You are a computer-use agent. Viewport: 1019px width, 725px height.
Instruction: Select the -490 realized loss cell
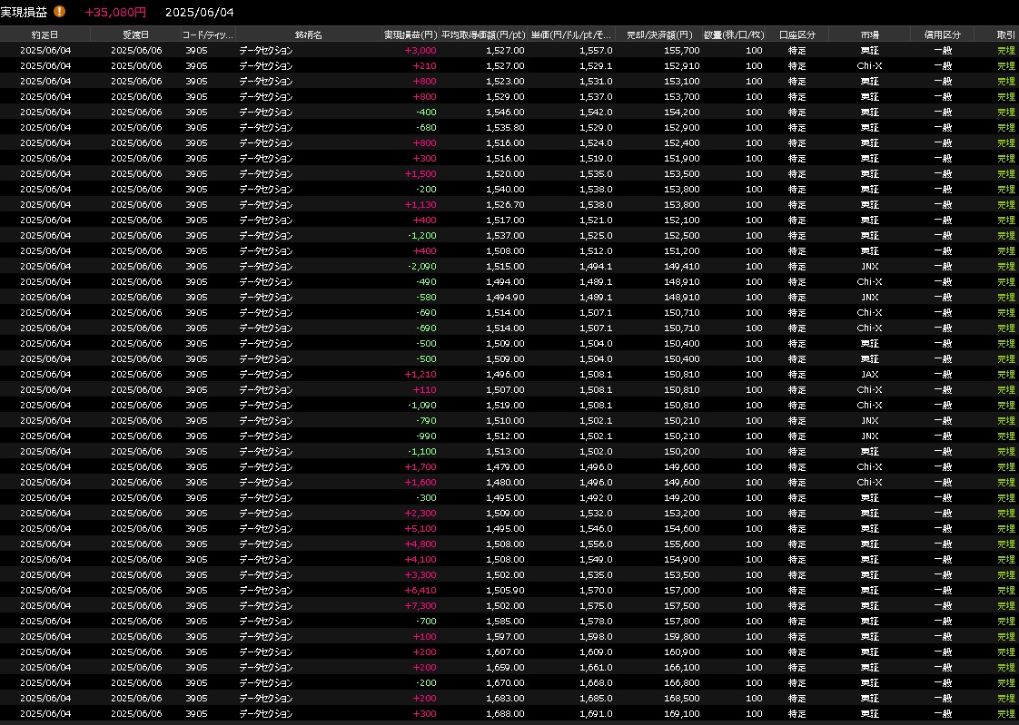(426, 281)
